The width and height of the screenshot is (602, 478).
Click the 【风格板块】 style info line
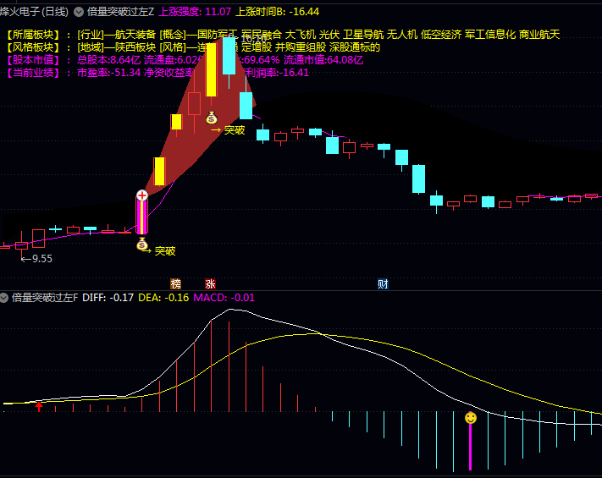point(192,47)
